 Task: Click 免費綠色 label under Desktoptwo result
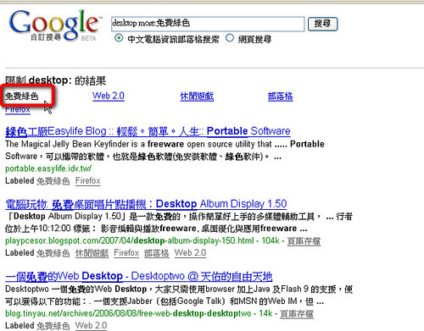53,326
